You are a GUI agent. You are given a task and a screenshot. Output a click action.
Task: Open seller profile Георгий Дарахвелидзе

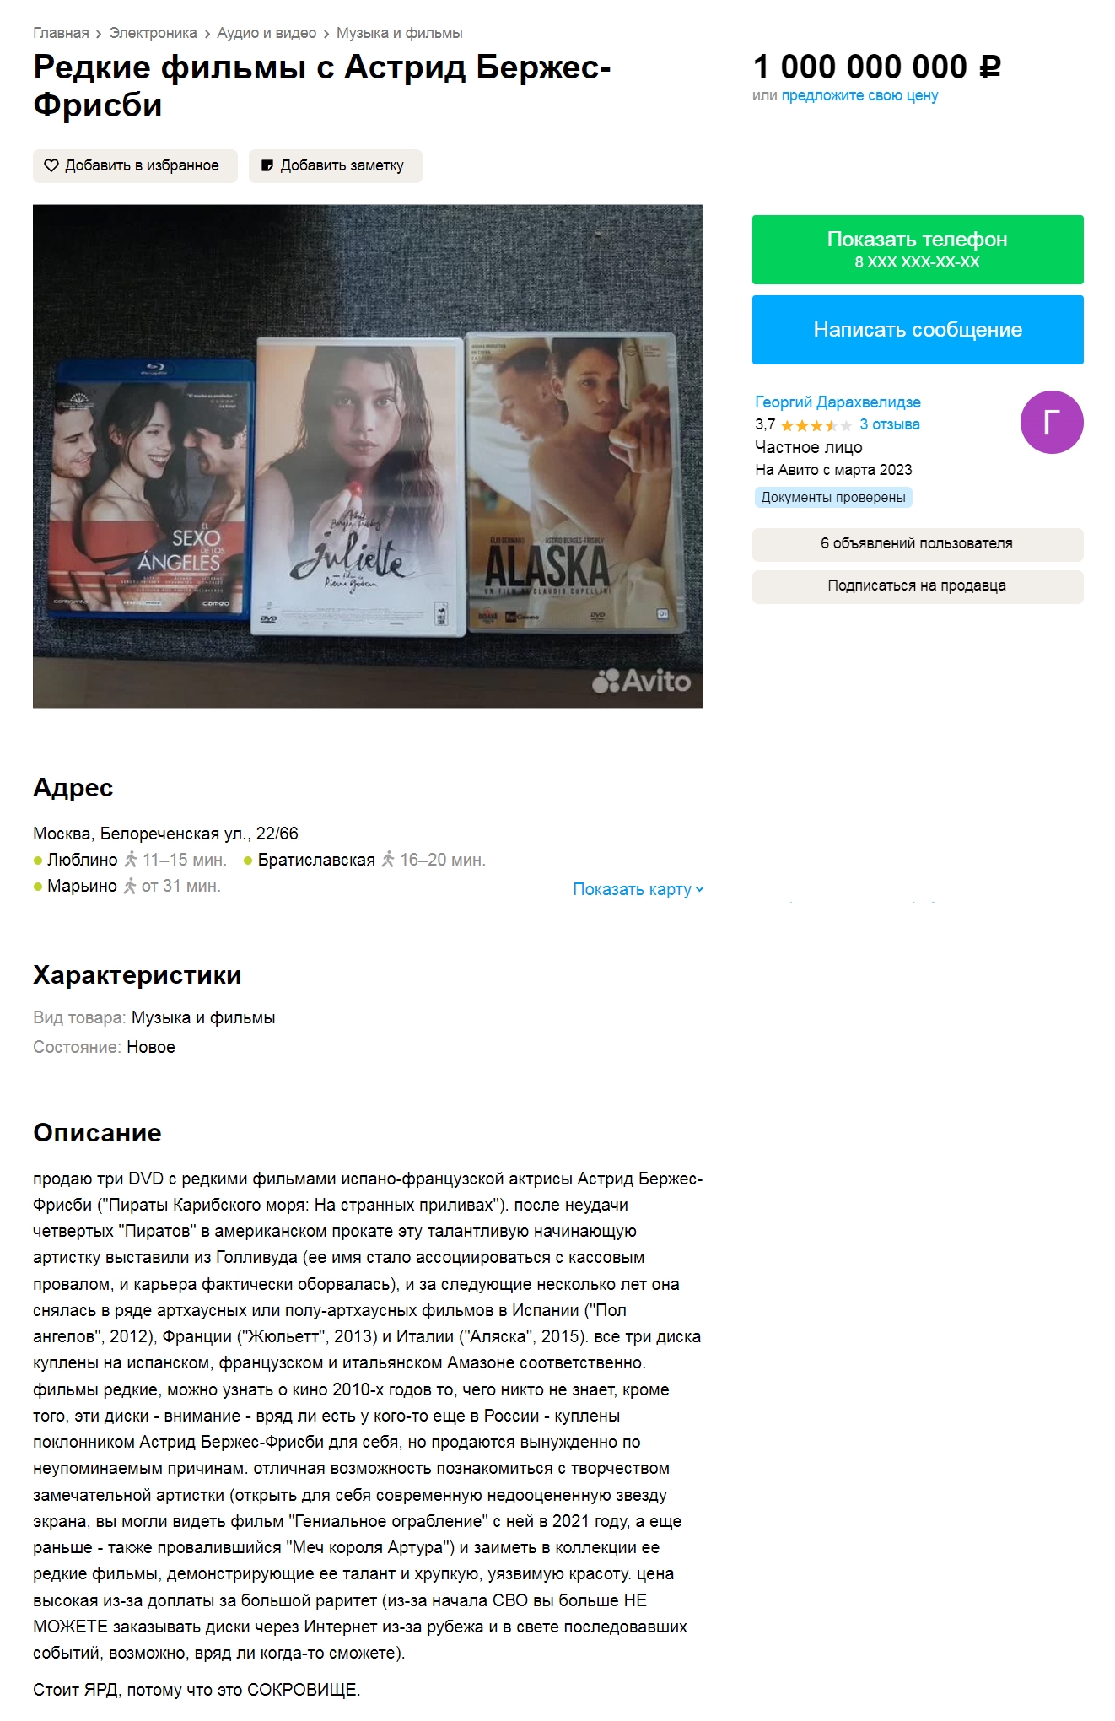[838, 402]
